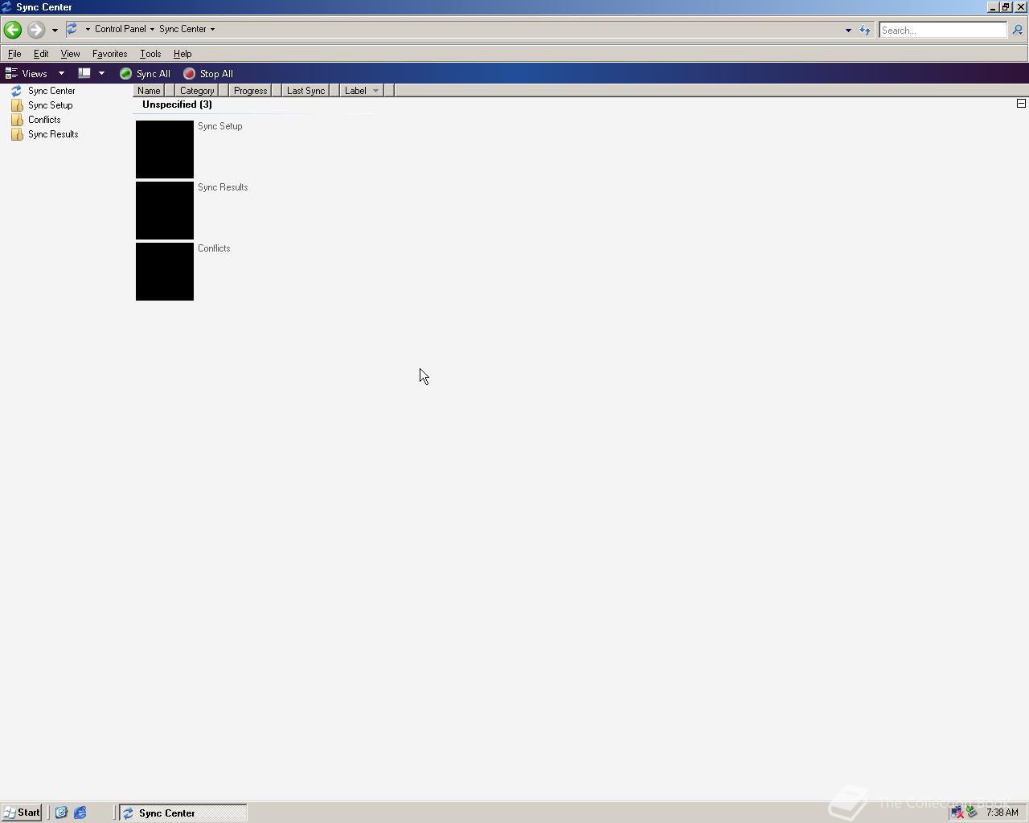Sort by the Last Sync column header
The image size is (1029, 823).
click(305, 91)
